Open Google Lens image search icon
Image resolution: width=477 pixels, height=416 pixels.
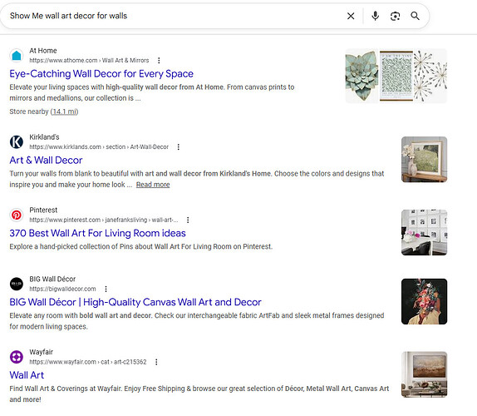[395, 16]
